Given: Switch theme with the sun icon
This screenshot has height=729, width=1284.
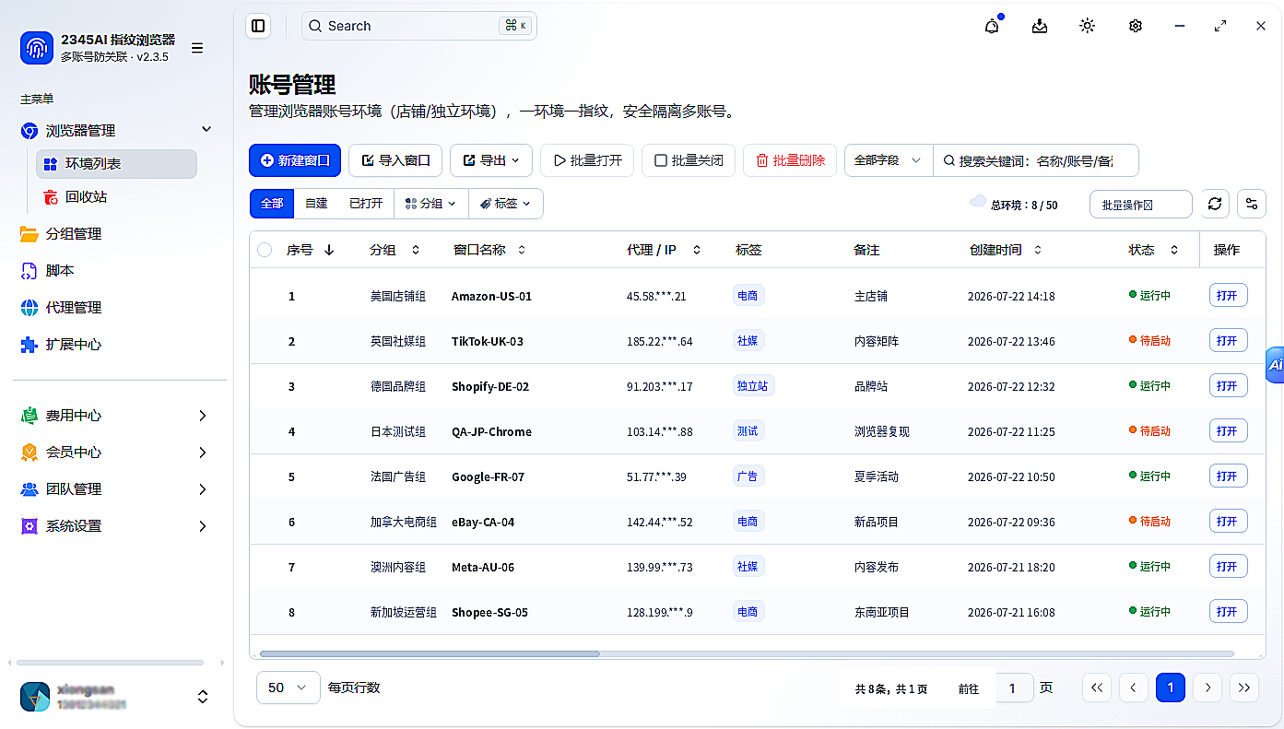Looking at the screenshot, I should tap(1088, 26).
